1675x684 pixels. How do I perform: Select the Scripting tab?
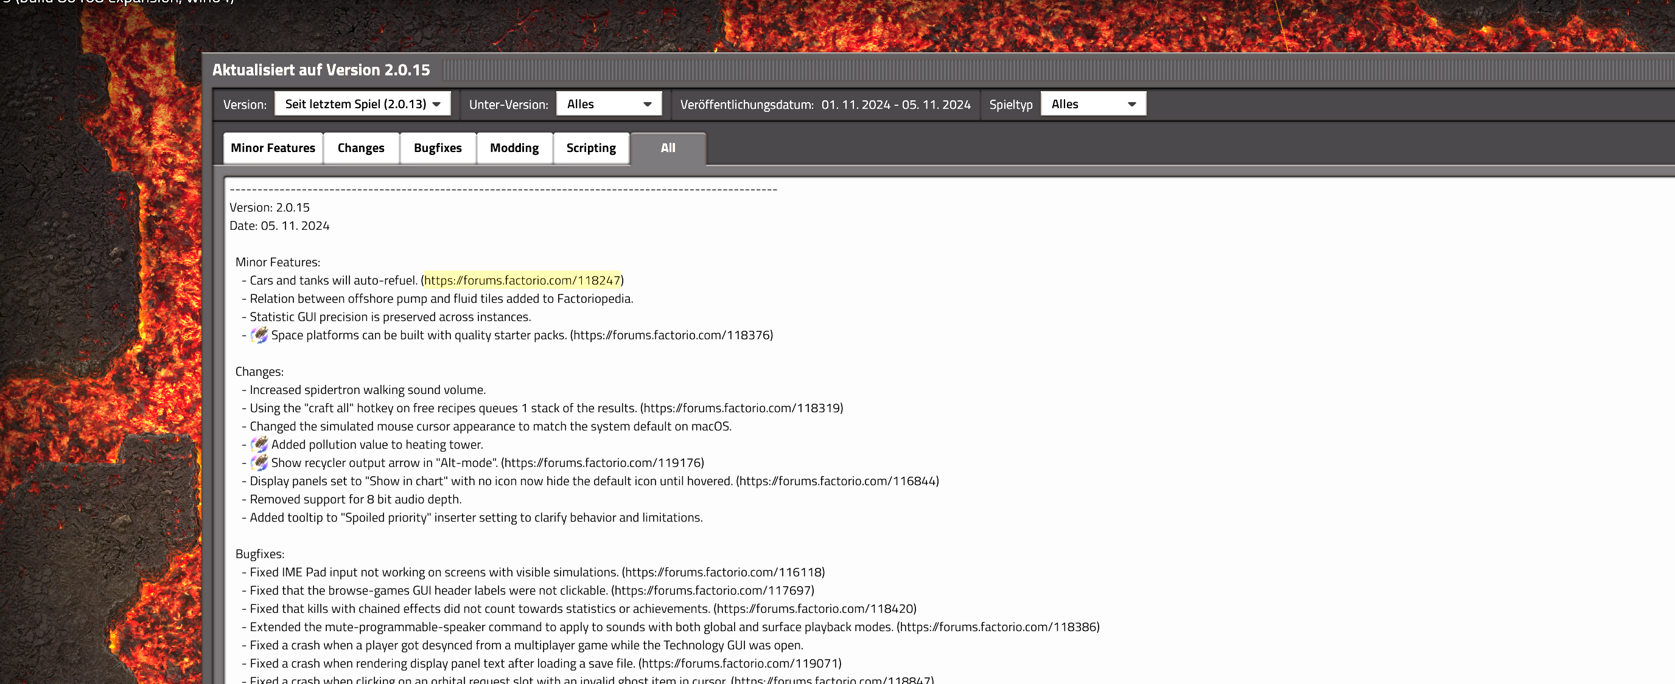pyautogui.click(x=590, y=148)
